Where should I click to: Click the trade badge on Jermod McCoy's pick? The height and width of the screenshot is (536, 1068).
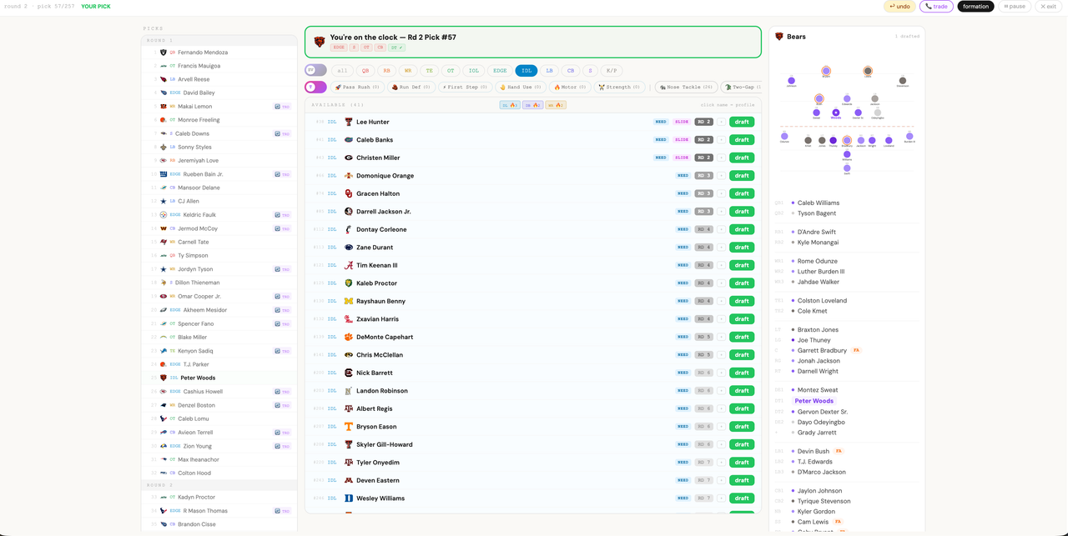click(x=282, y=228)
